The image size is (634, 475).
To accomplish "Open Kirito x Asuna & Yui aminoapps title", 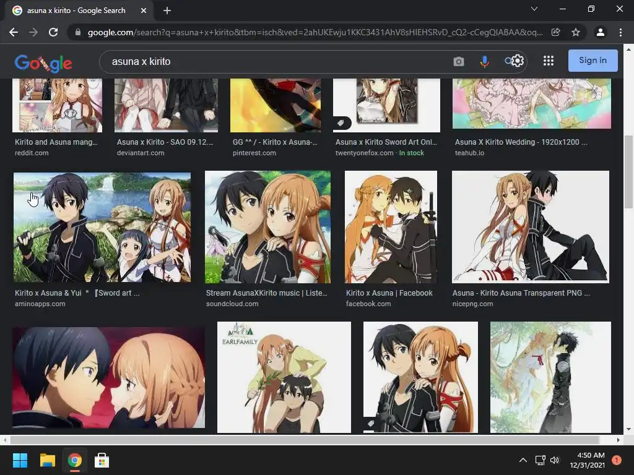I will click(x=77, y=293).
